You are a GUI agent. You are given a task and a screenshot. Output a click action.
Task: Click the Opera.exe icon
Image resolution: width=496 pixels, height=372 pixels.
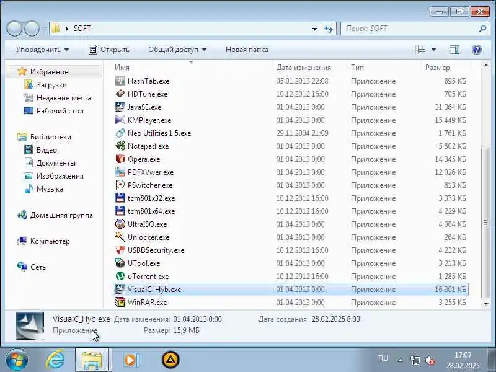[x=120, y=159]
